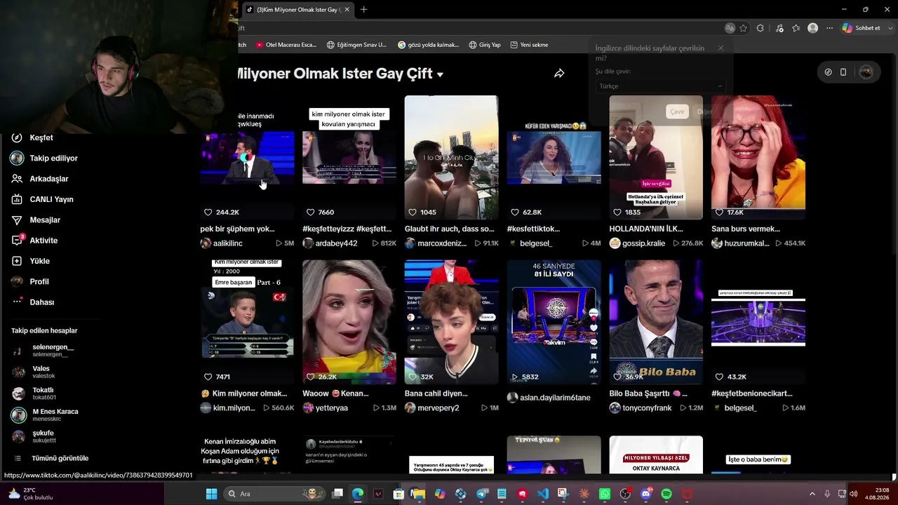Screen dimensions: 898x505
Task: Click the phone app icon in top-right pill
Action: click(x=843, y=72)
